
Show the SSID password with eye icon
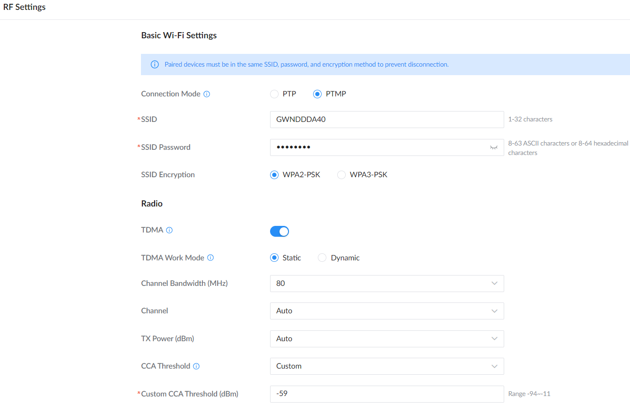[x=494, y=147]
